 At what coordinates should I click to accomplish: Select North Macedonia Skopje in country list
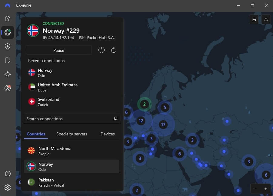pyautogui.click(x=72, y=151)
